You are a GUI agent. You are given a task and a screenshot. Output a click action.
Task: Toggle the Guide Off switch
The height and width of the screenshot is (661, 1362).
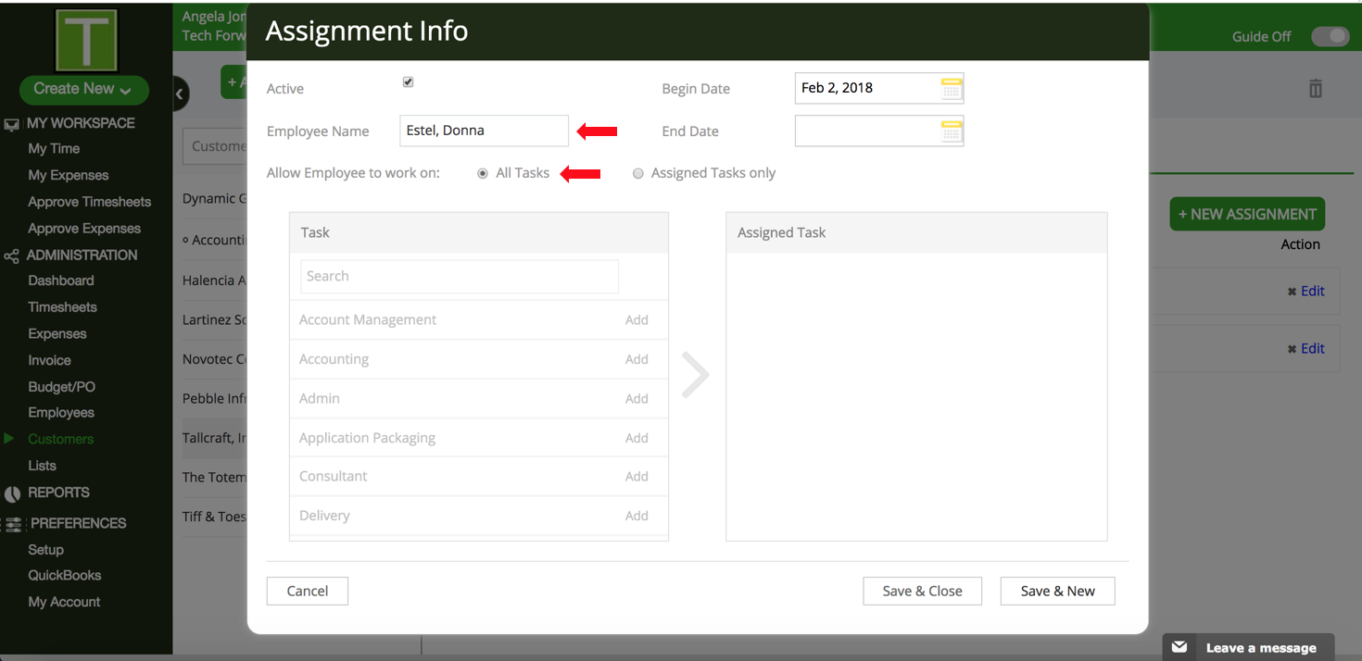pos(1330,36)
